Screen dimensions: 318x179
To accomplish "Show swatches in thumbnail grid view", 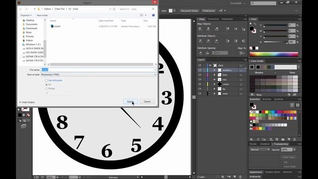I will pos(298,105).
